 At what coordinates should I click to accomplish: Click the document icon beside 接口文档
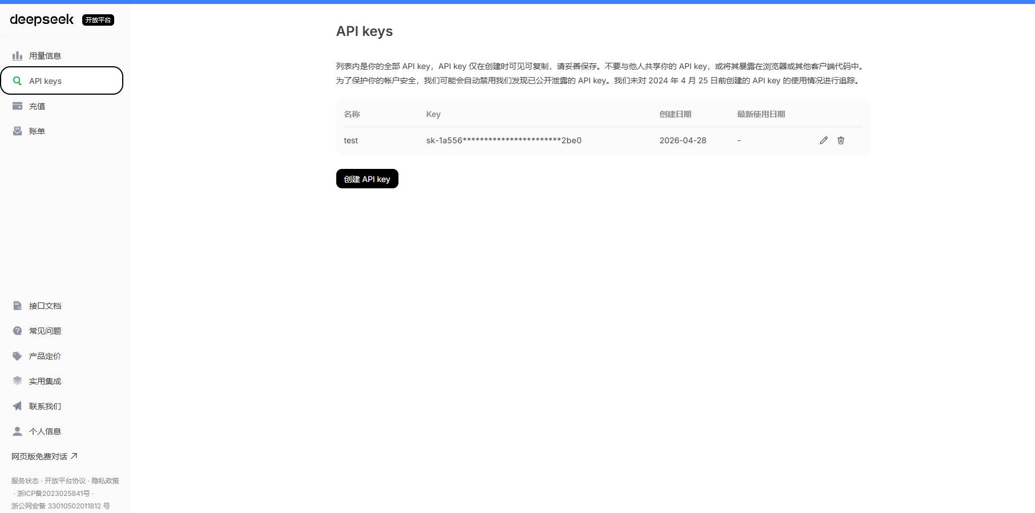coord(17,306)
